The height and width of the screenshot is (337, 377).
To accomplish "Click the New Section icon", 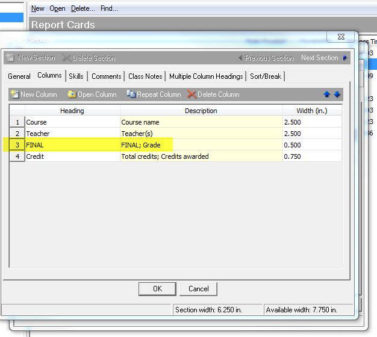I will coord(10,57).
